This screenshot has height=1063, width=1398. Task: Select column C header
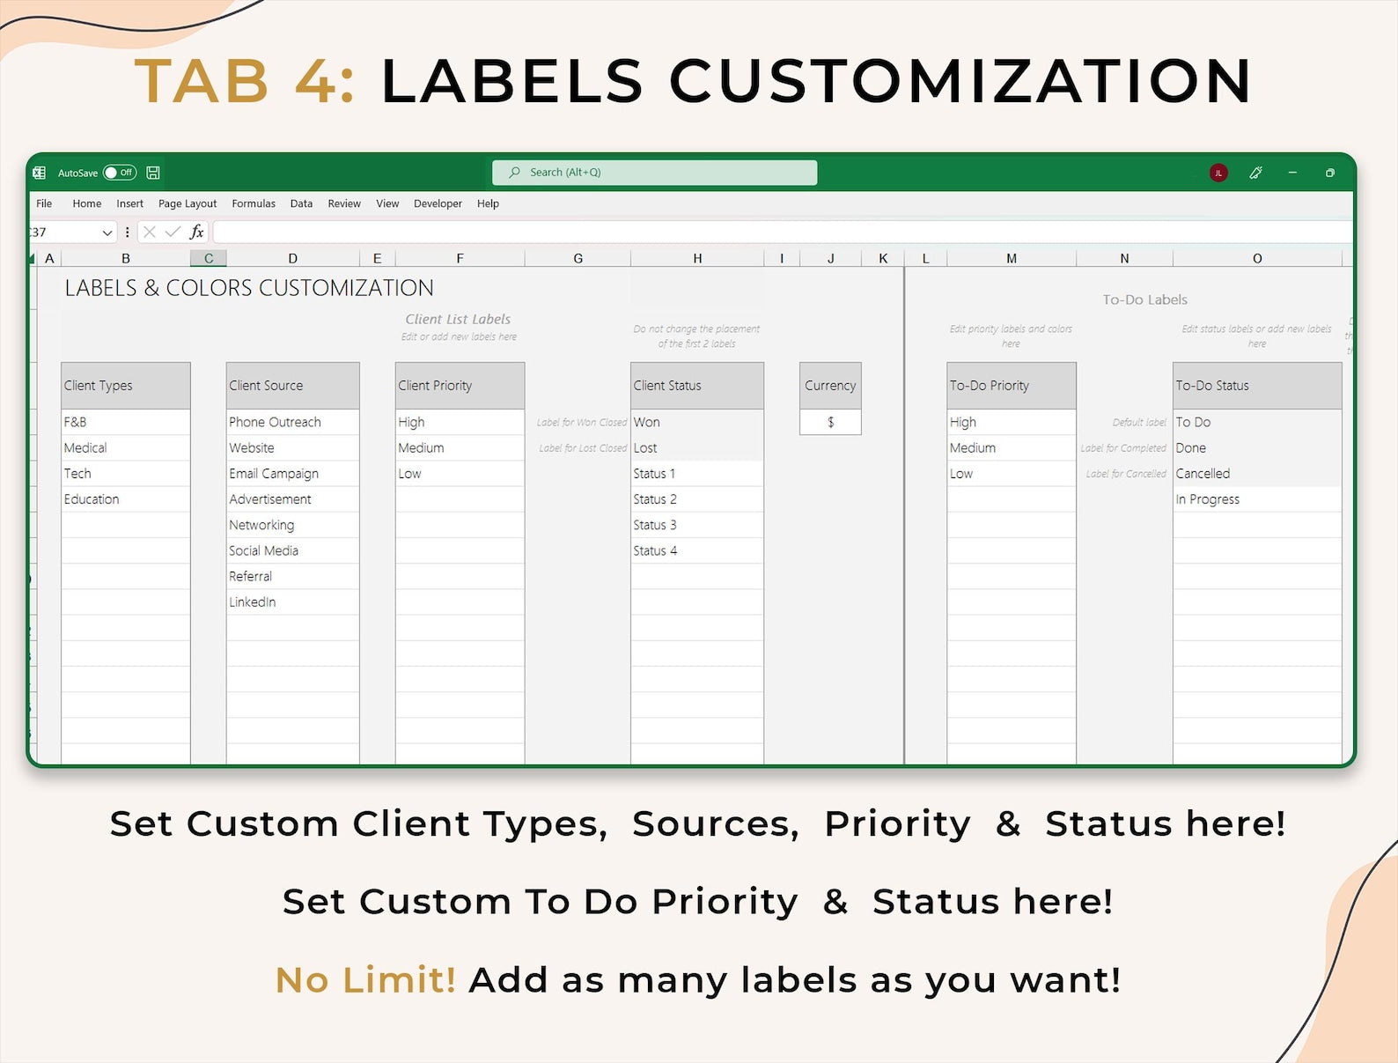209,258
